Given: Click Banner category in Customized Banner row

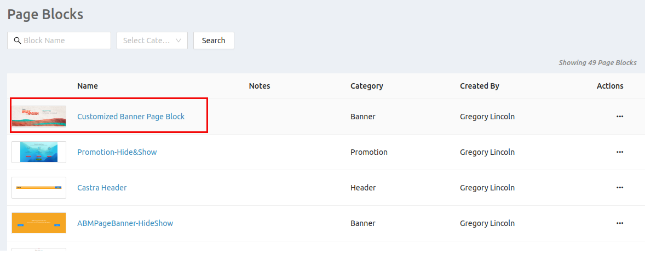Looking at the screenshot, I should tap(363, 117).
